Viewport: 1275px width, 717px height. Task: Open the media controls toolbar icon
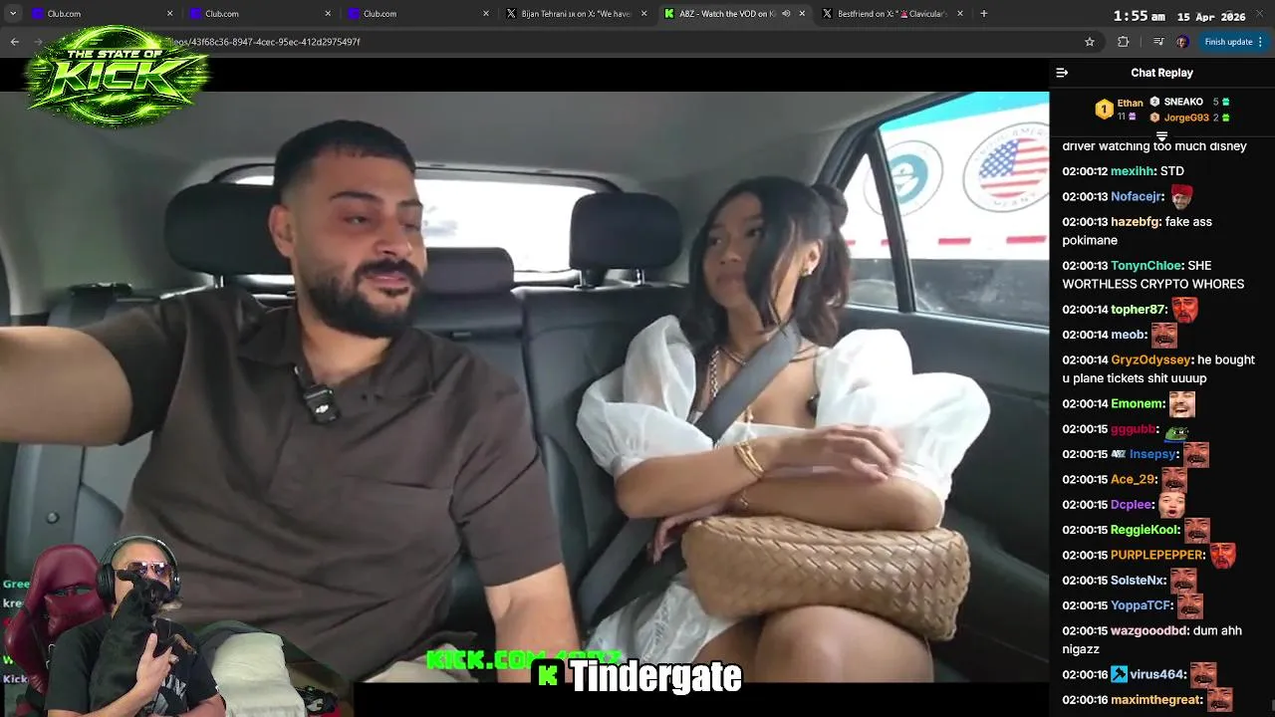point(1157,42)
